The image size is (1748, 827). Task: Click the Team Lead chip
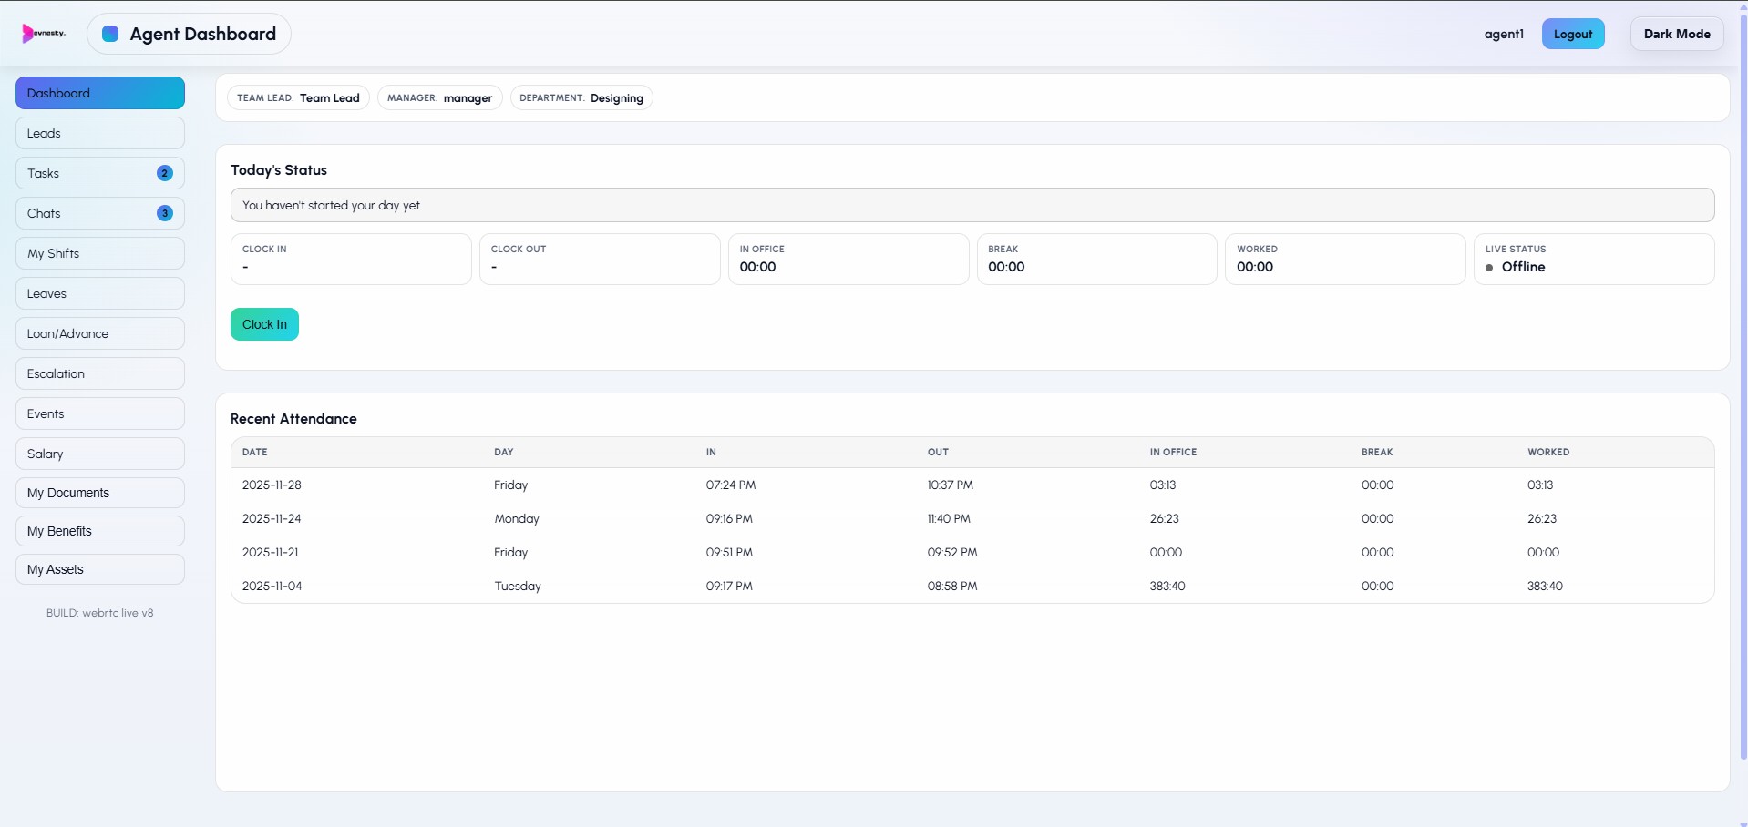[298, 97]
